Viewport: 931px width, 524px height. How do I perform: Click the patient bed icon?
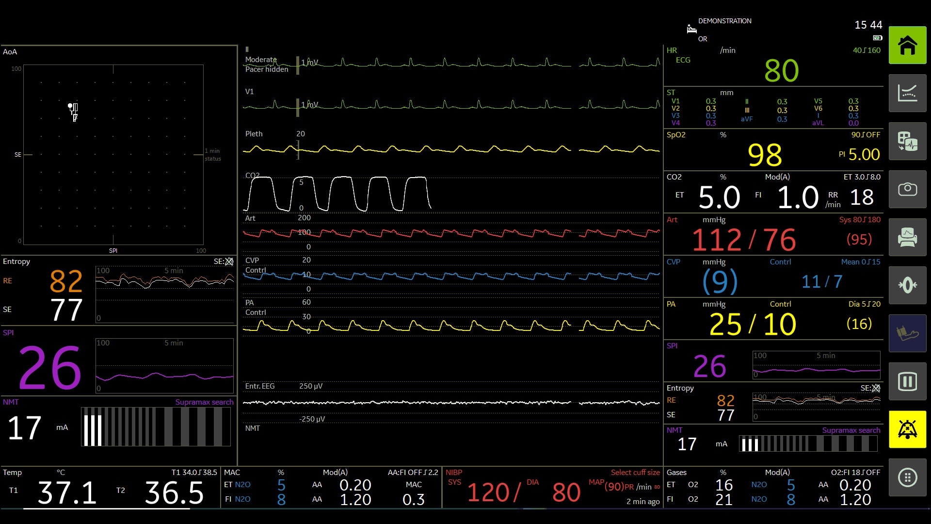coord(691,29)
